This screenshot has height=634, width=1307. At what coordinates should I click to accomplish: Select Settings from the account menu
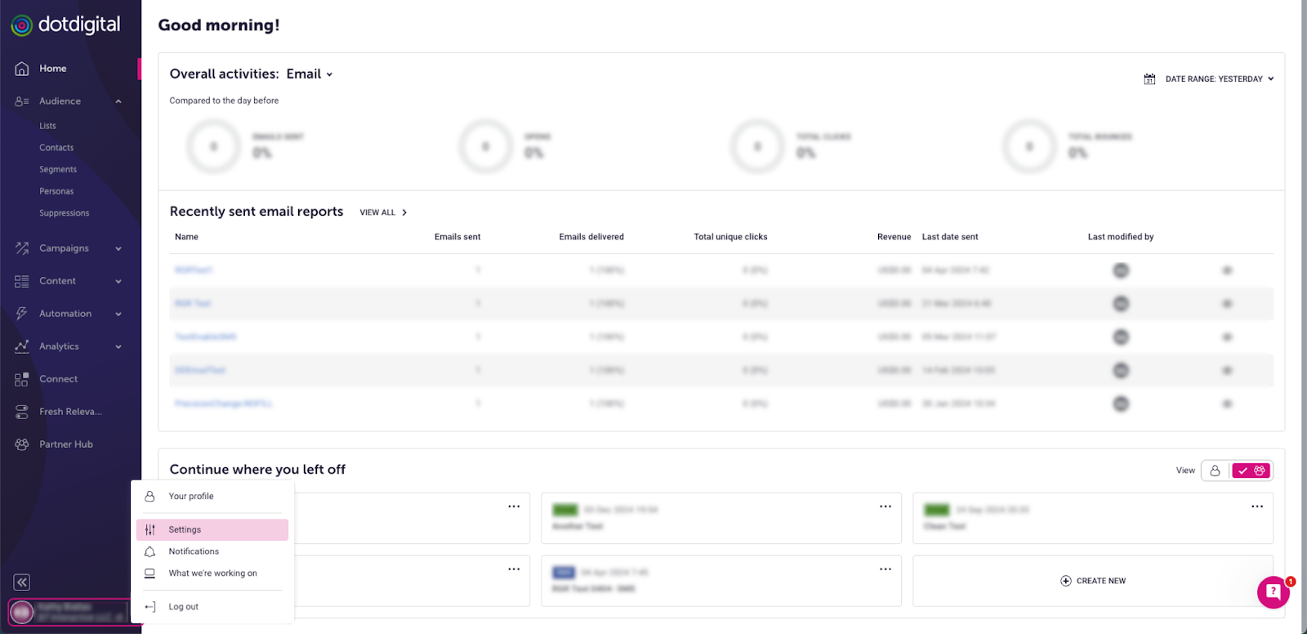tap(185, 529)
